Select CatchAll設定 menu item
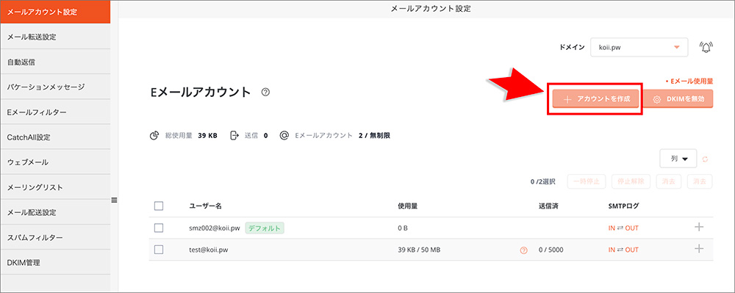 tap(55, 137)
